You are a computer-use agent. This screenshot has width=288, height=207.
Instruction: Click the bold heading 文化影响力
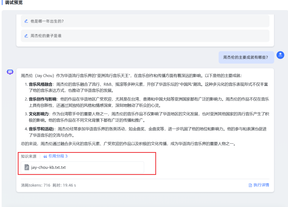39,114
